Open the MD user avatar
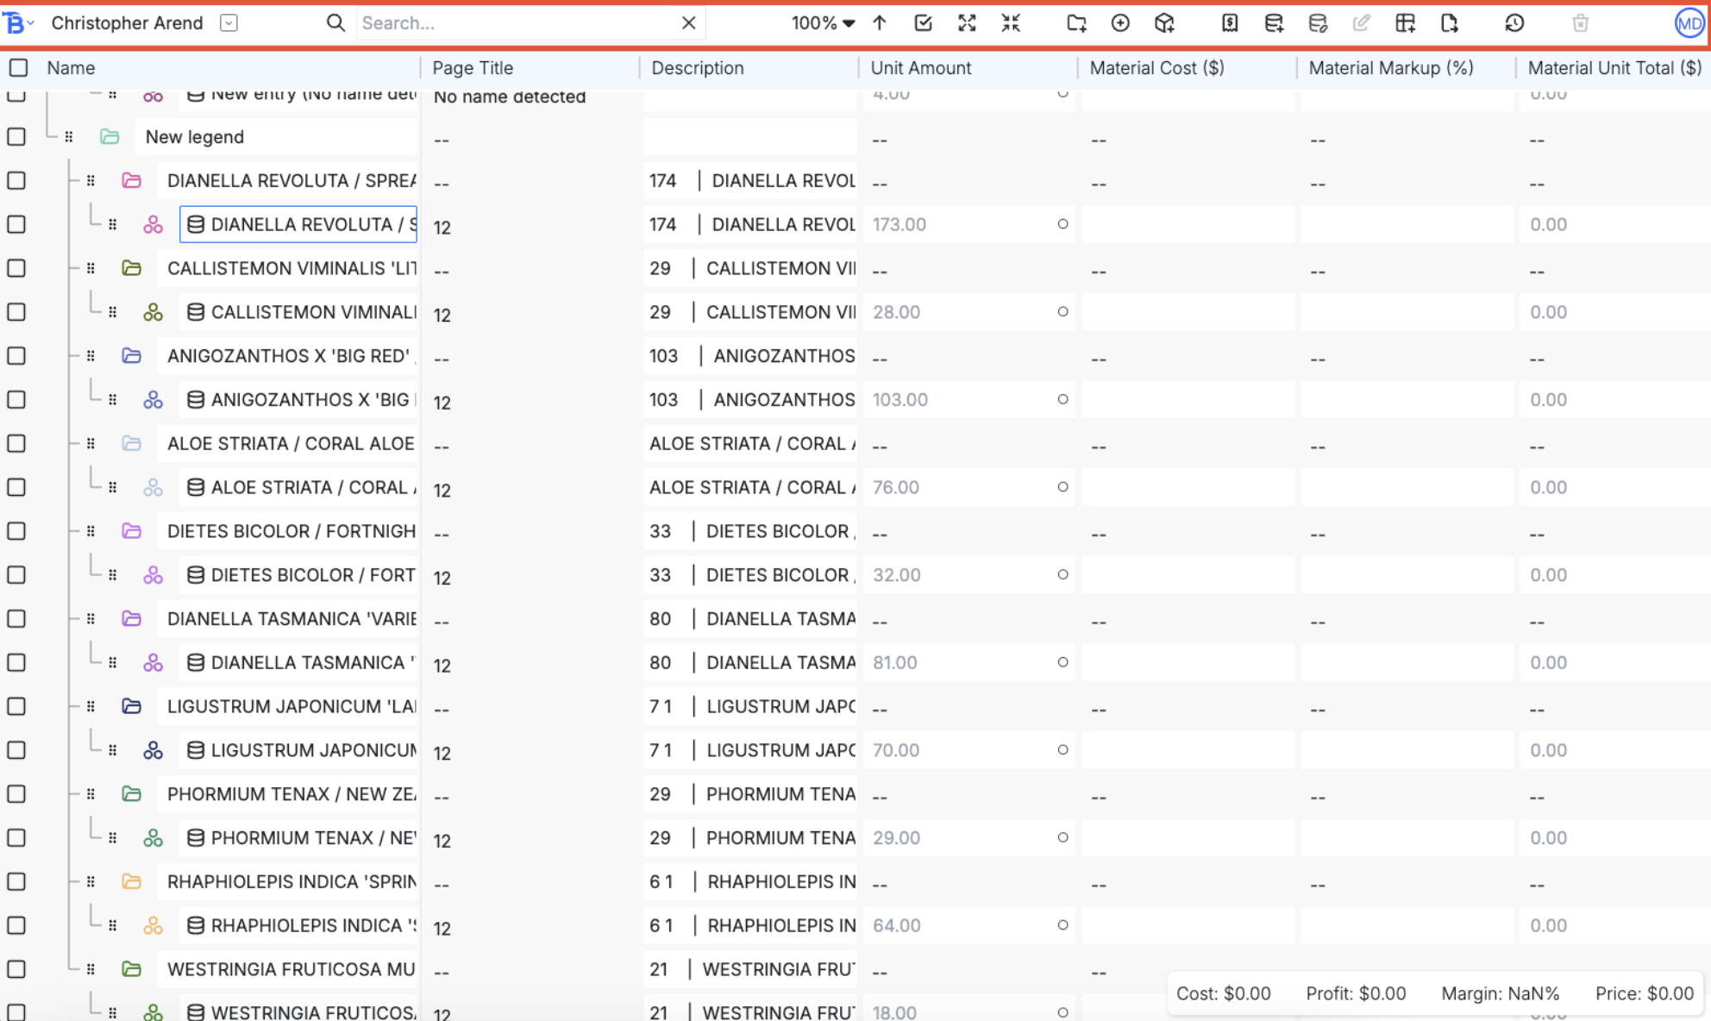1711x1021 pixels. click(x=1689, y=23)
